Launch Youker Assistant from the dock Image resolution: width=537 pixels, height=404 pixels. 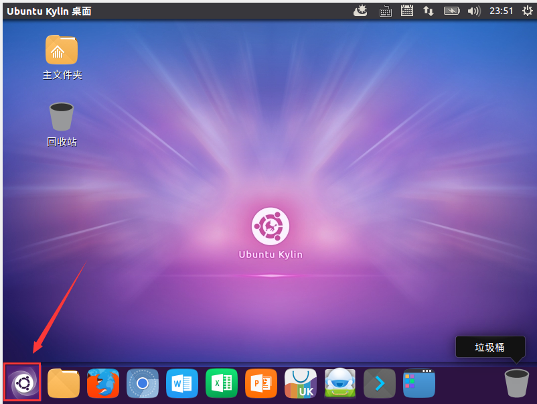[x=340, y=383]
